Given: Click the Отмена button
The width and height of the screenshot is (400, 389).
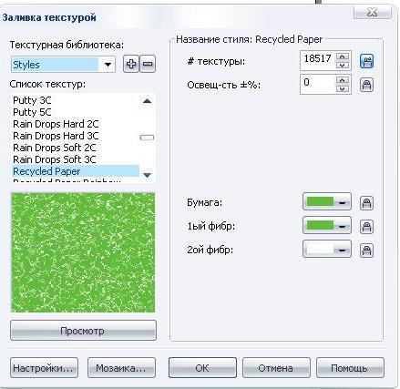Looking at the screenshot, I should tap(276, 368).
